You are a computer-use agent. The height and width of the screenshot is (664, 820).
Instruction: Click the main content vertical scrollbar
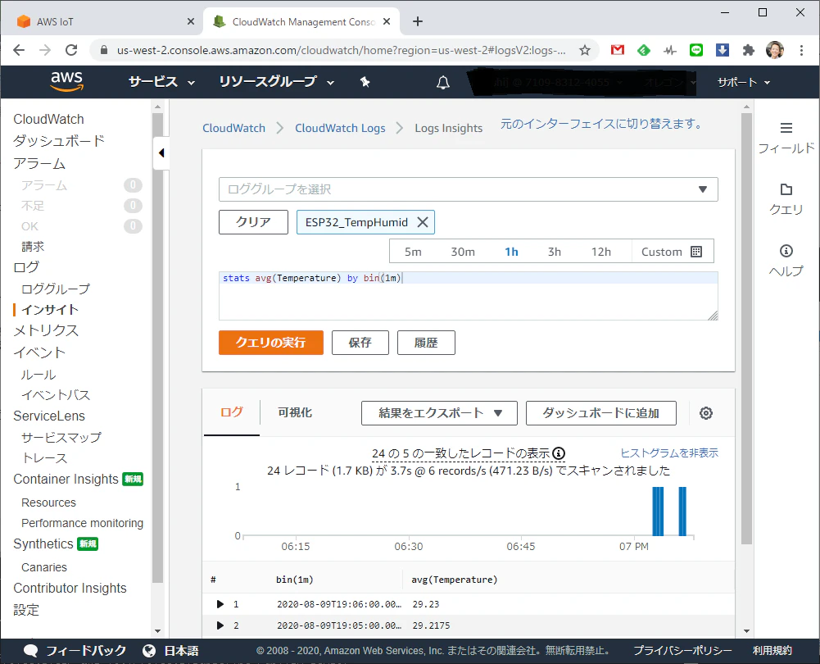point(747,329)
